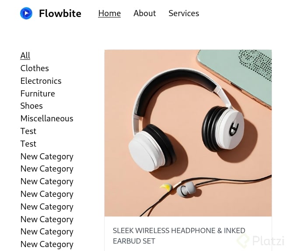
Task: Click the Platzi watermark logo
Action: [261, 241]
